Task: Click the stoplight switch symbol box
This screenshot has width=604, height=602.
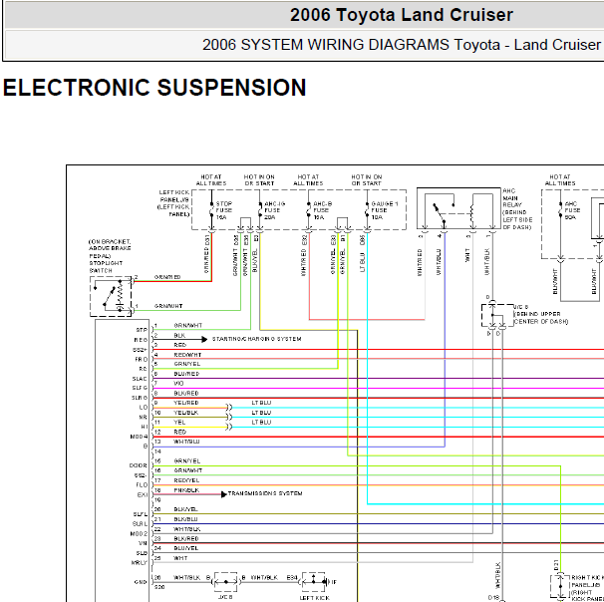Action: (111, 296)
